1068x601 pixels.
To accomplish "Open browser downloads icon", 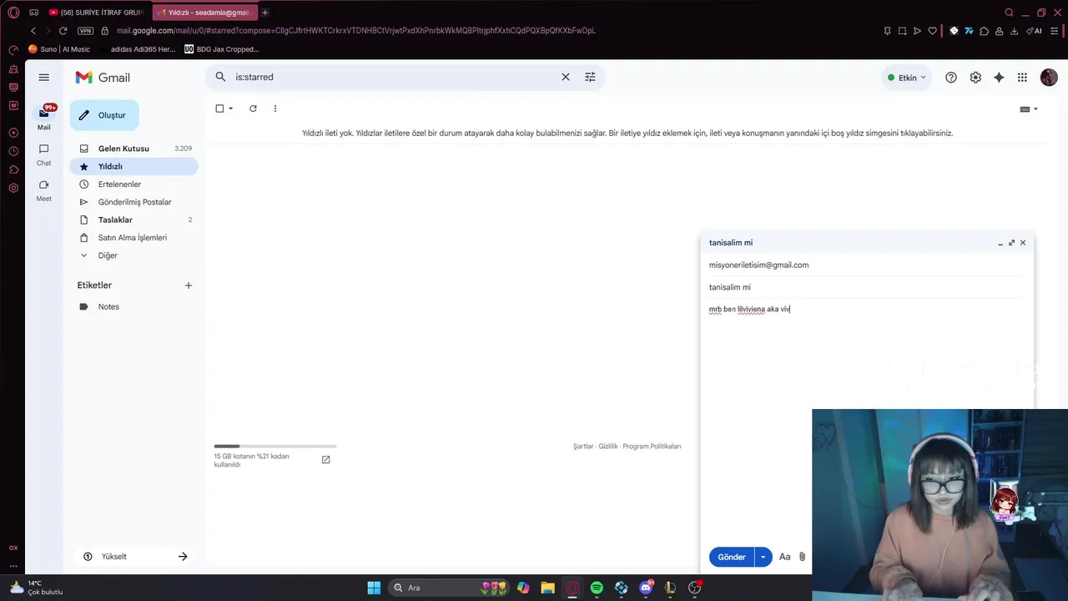I will 1014,31.
